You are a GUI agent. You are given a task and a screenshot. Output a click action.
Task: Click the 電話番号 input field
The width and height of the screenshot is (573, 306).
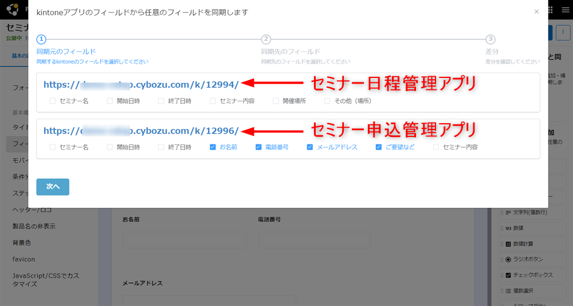(314, 240)
